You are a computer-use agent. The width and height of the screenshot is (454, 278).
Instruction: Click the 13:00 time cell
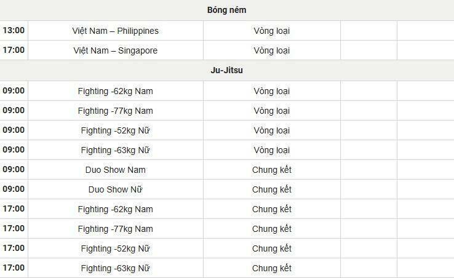14,31
